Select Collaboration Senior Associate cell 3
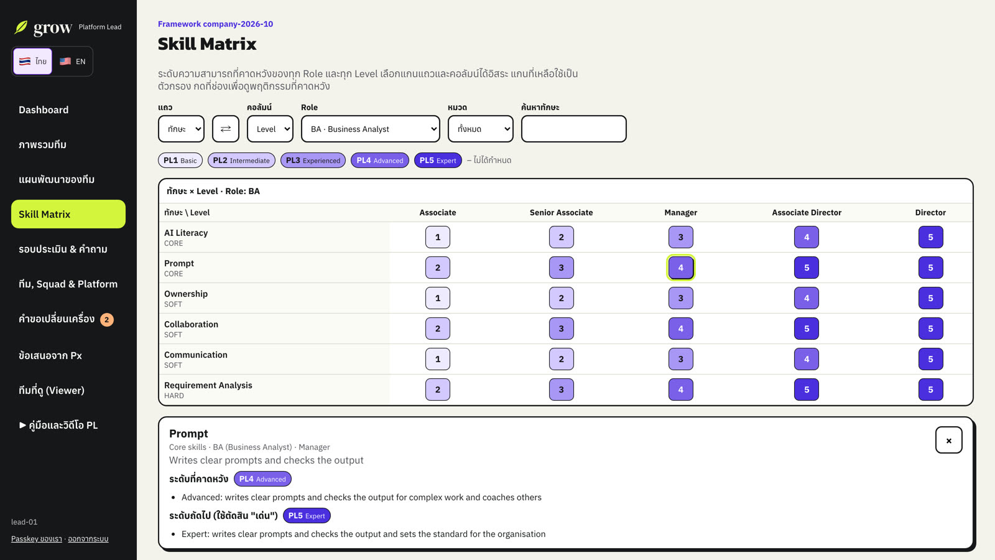The height and width of the screenshot is (560, 995). [562, 329]
